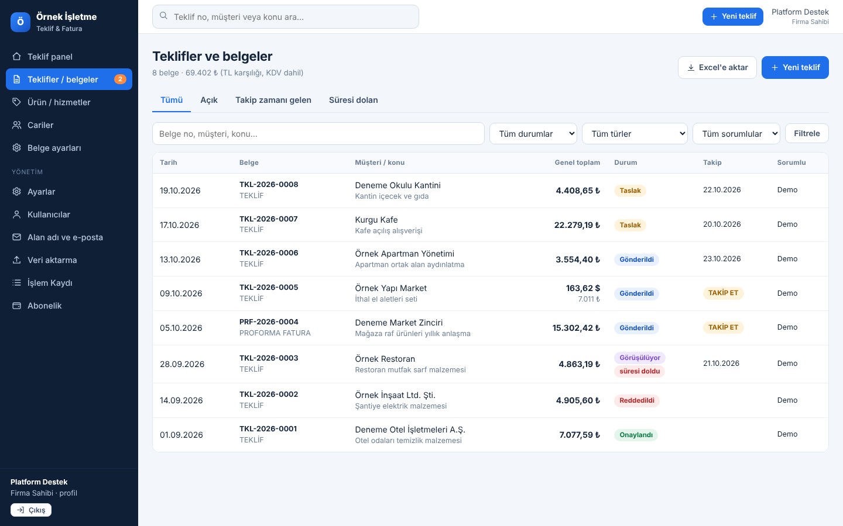Image resolution: width=843 pixels, height=526 pixels.
Task: Open the Tüm türler type dropdown
Action: [635, 134]
